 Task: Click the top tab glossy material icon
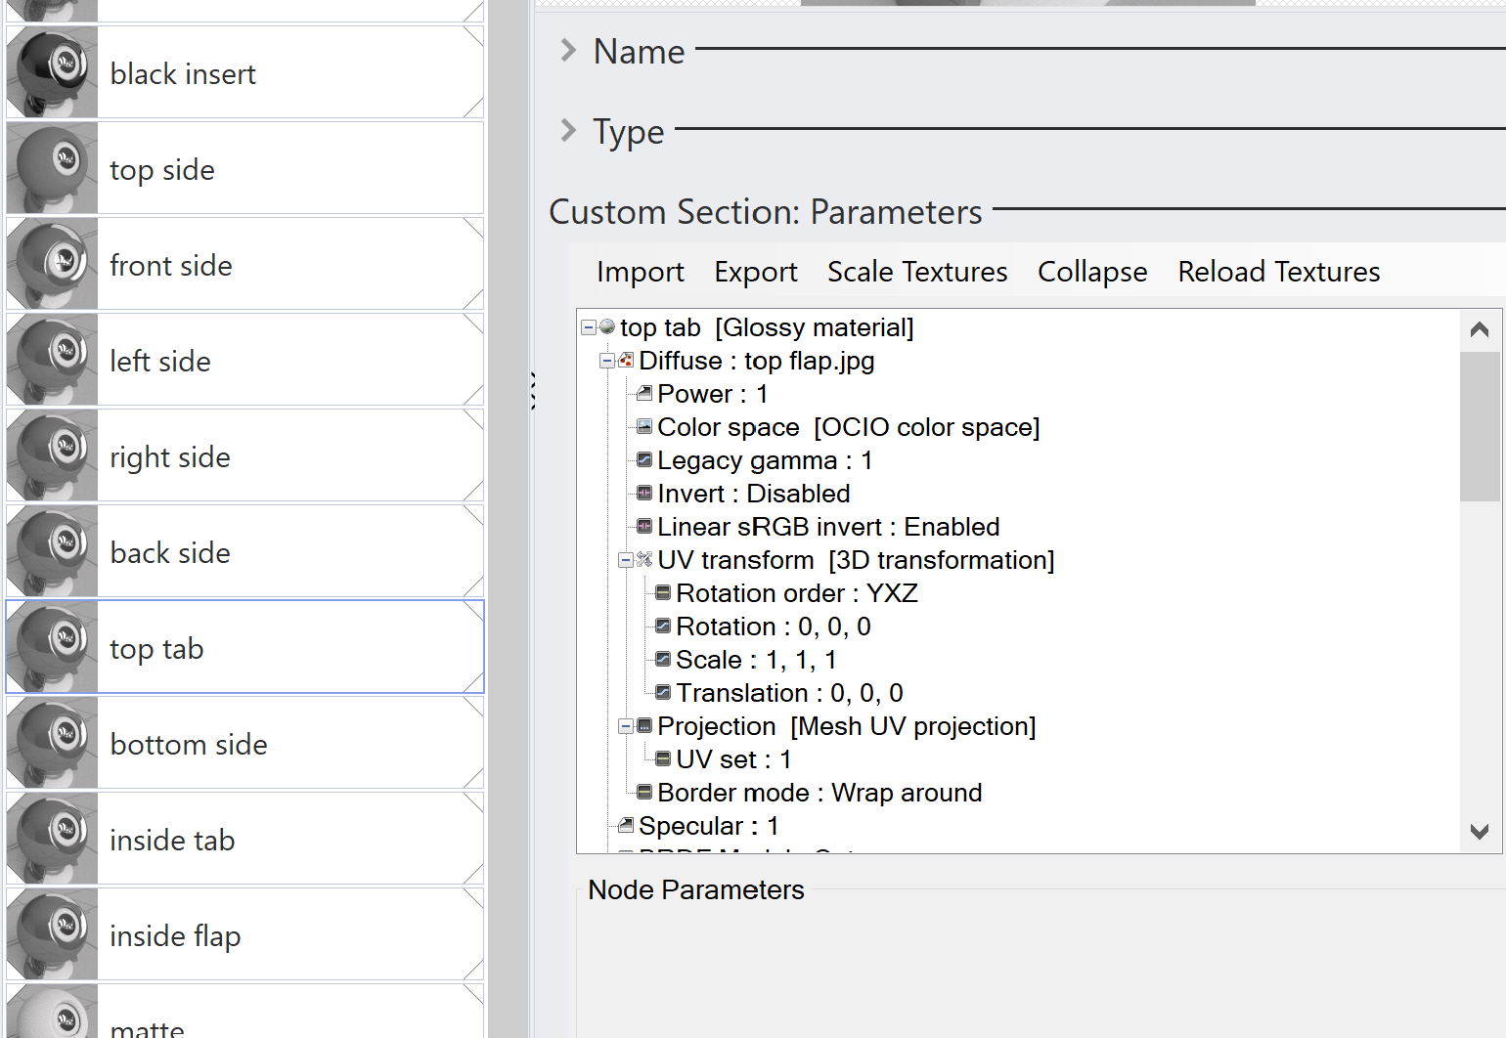click(x=607, y=327)
